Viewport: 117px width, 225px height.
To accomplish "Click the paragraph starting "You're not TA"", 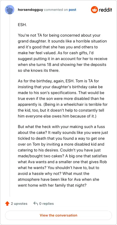I will click(x=63, y=53).
